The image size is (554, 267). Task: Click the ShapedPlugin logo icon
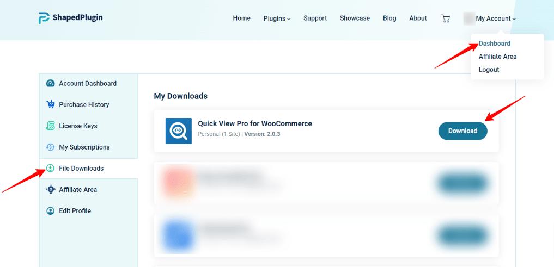coord(44,18)
